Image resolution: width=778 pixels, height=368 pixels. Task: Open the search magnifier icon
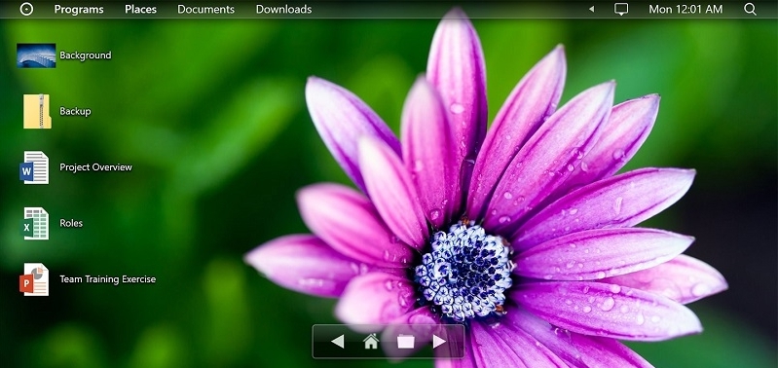click(750, 9)
